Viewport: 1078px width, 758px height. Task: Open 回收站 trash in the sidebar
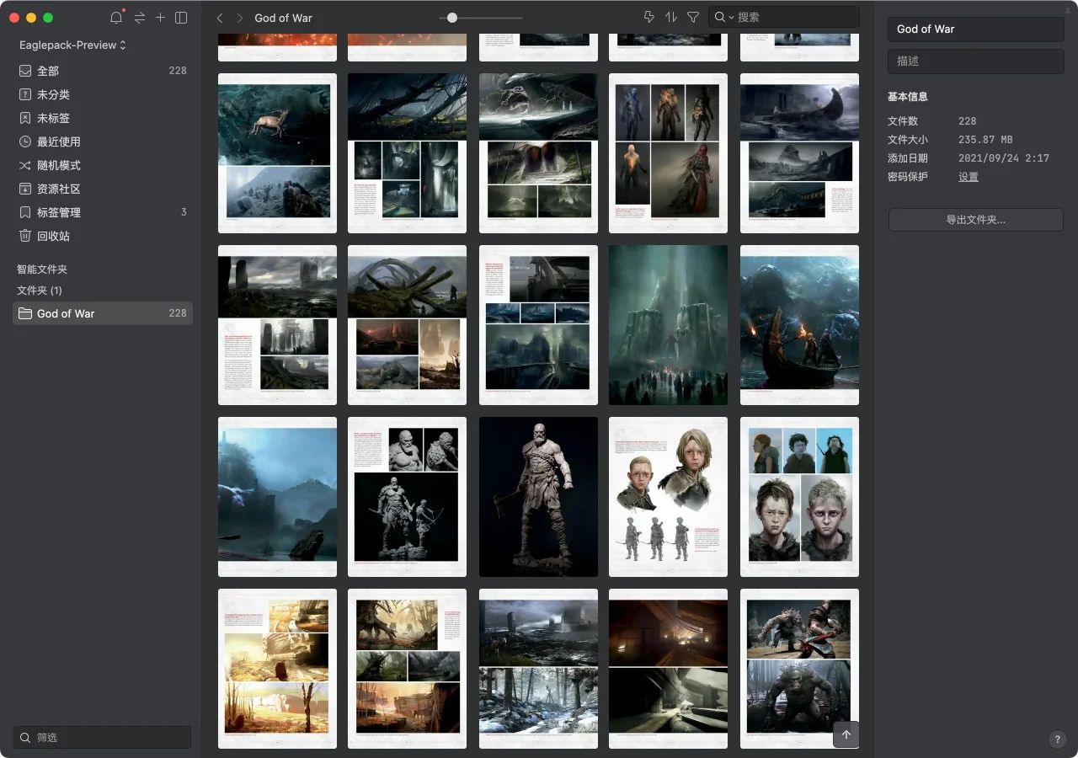pos(103,236)
